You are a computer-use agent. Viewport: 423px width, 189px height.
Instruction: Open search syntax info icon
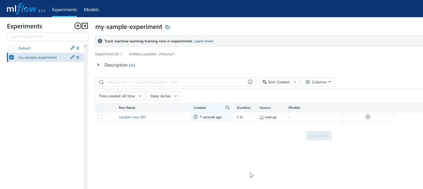pyautogui.click(x=250, y=82)
